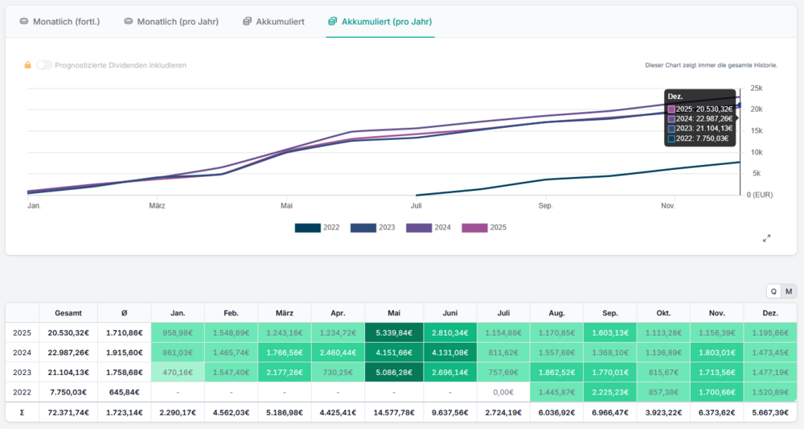The width and height of the screenshot is (804, 429).
Task: Toggle the 2024 legend entry
Action: point(418,228)
